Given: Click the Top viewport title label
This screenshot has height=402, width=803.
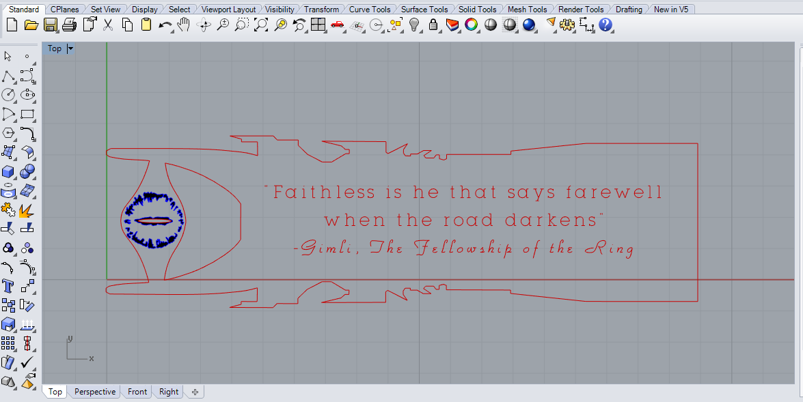Looking at the screenshot, I should click(x=55, y=48).
